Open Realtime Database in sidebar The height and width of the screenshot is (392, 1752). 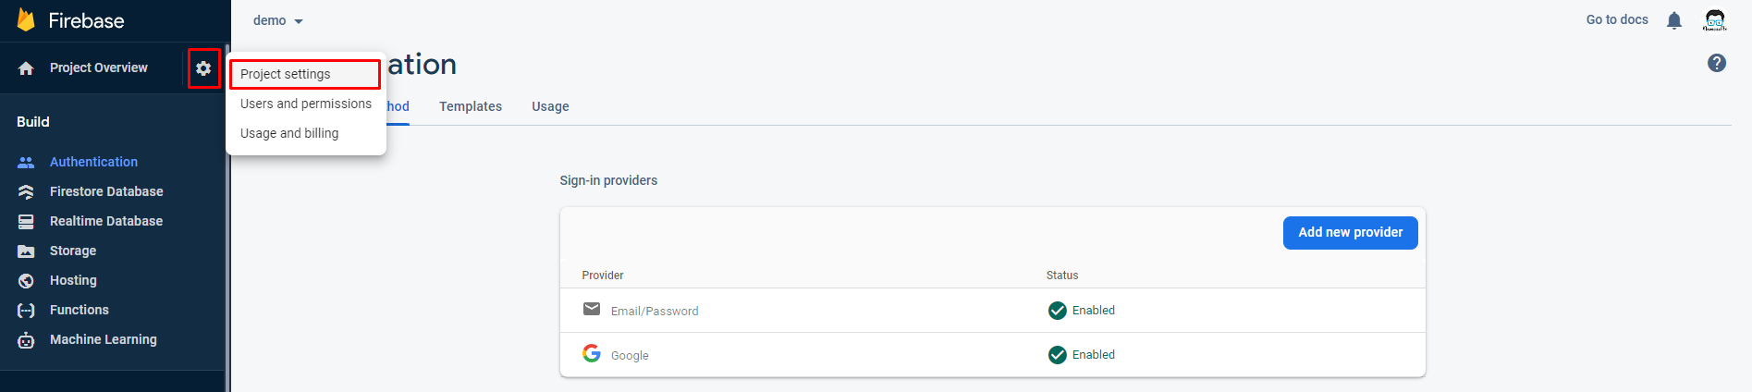click(x=106, y=221)
